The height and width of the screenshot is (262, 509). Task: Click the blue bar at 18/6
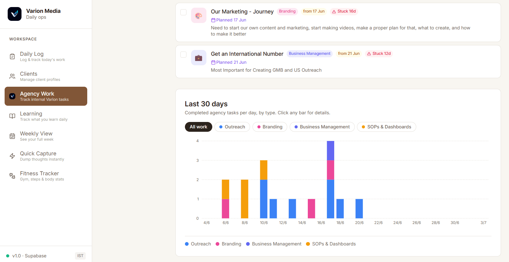[340, 209]
